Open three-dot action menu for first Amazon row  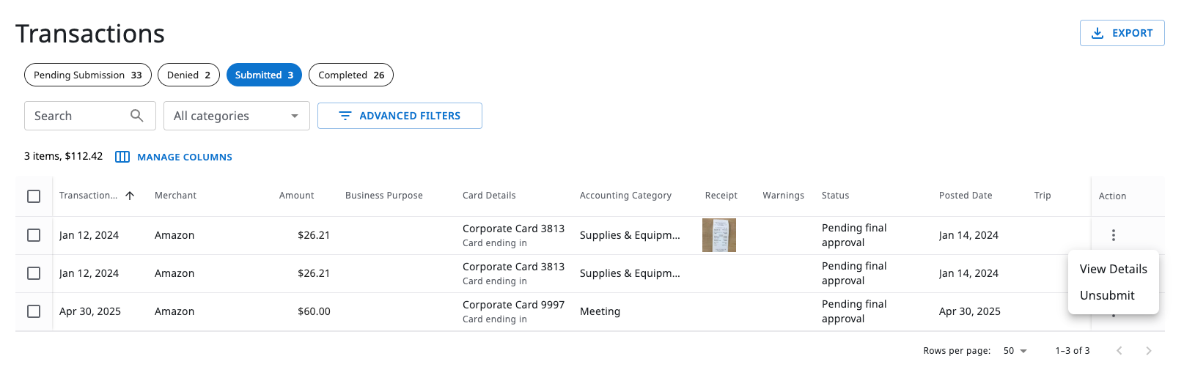coord(1113,235)
